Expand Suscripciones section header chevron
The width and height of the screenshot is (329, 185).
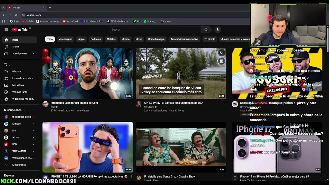tap(24, 110)
